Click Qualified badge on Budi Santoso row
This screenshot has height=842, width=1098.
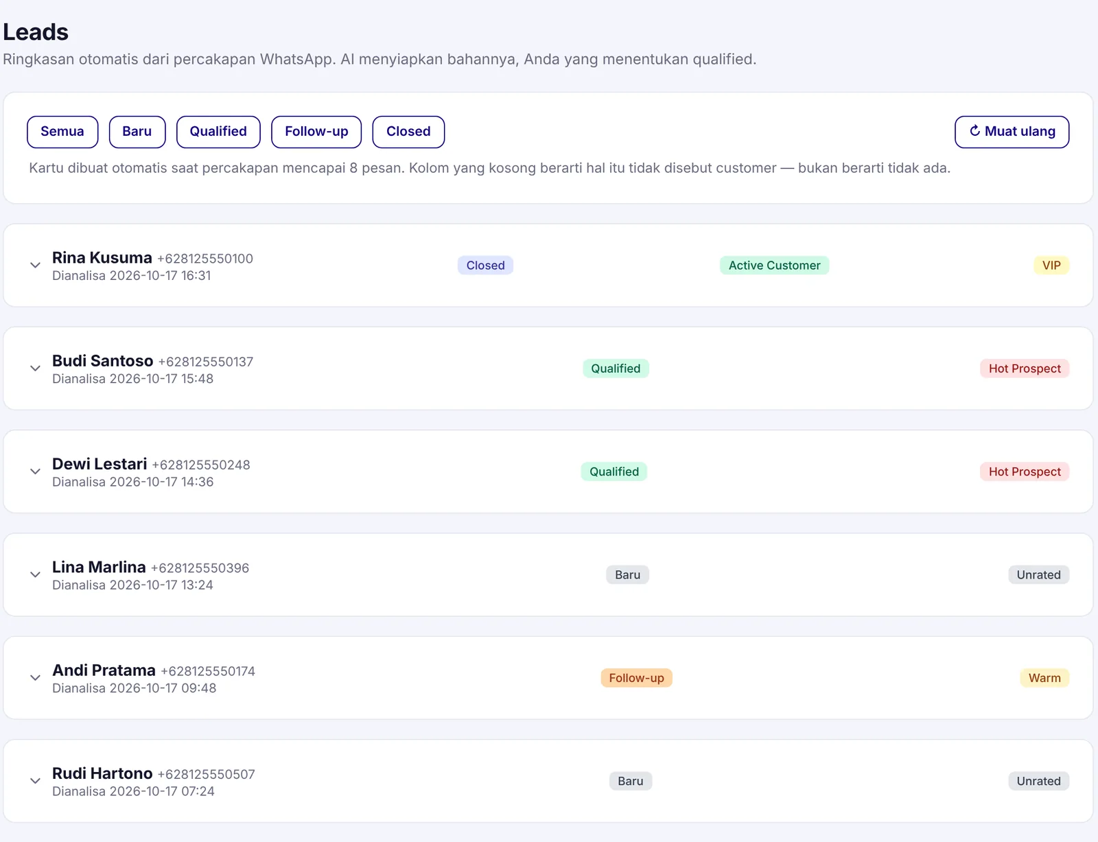click(616, 369)
